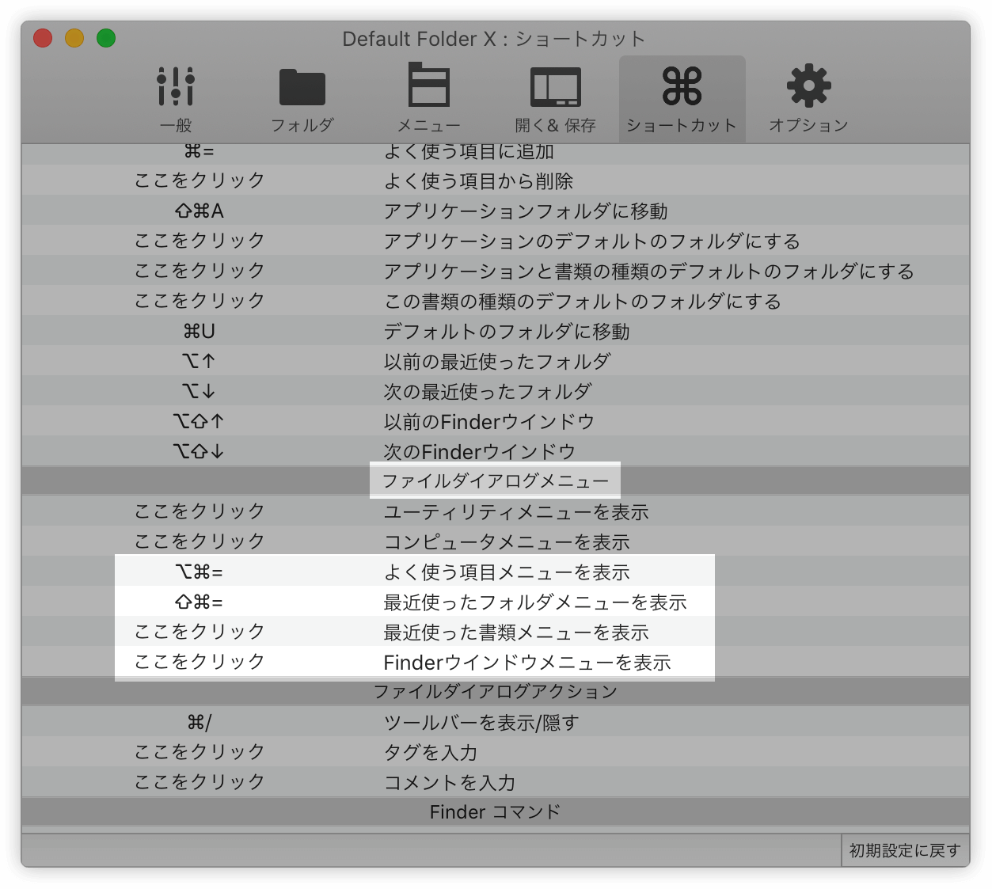The width and height of the screenshot is (992, 889).
Task: Set shortcut for ユーティリティメニューを表示
Action: [200, 511]
